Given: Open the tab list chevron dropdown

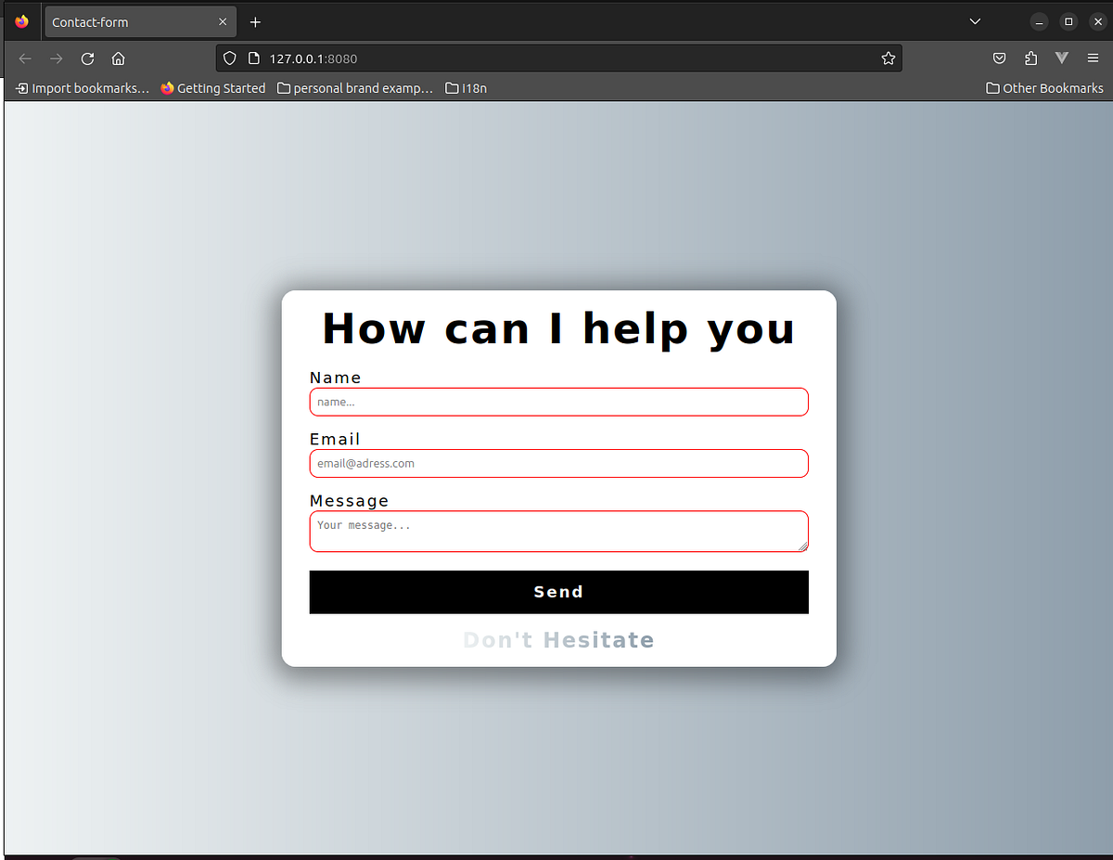Looking at the screenshot, I should (x=975, y=20).
